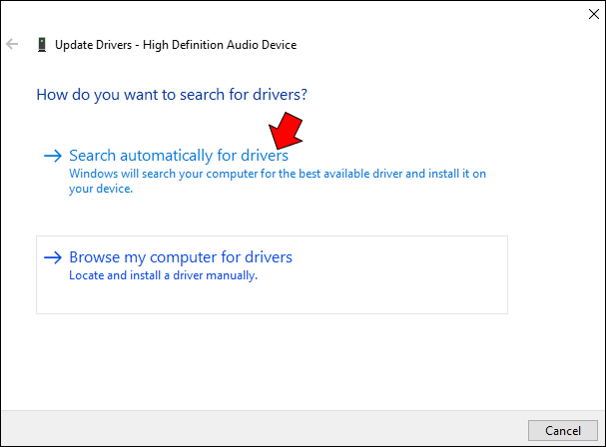606x447 pixels.
Task: Click the 'Update Drivers - High Definition Audio Device' title
Action: [176, 45]
